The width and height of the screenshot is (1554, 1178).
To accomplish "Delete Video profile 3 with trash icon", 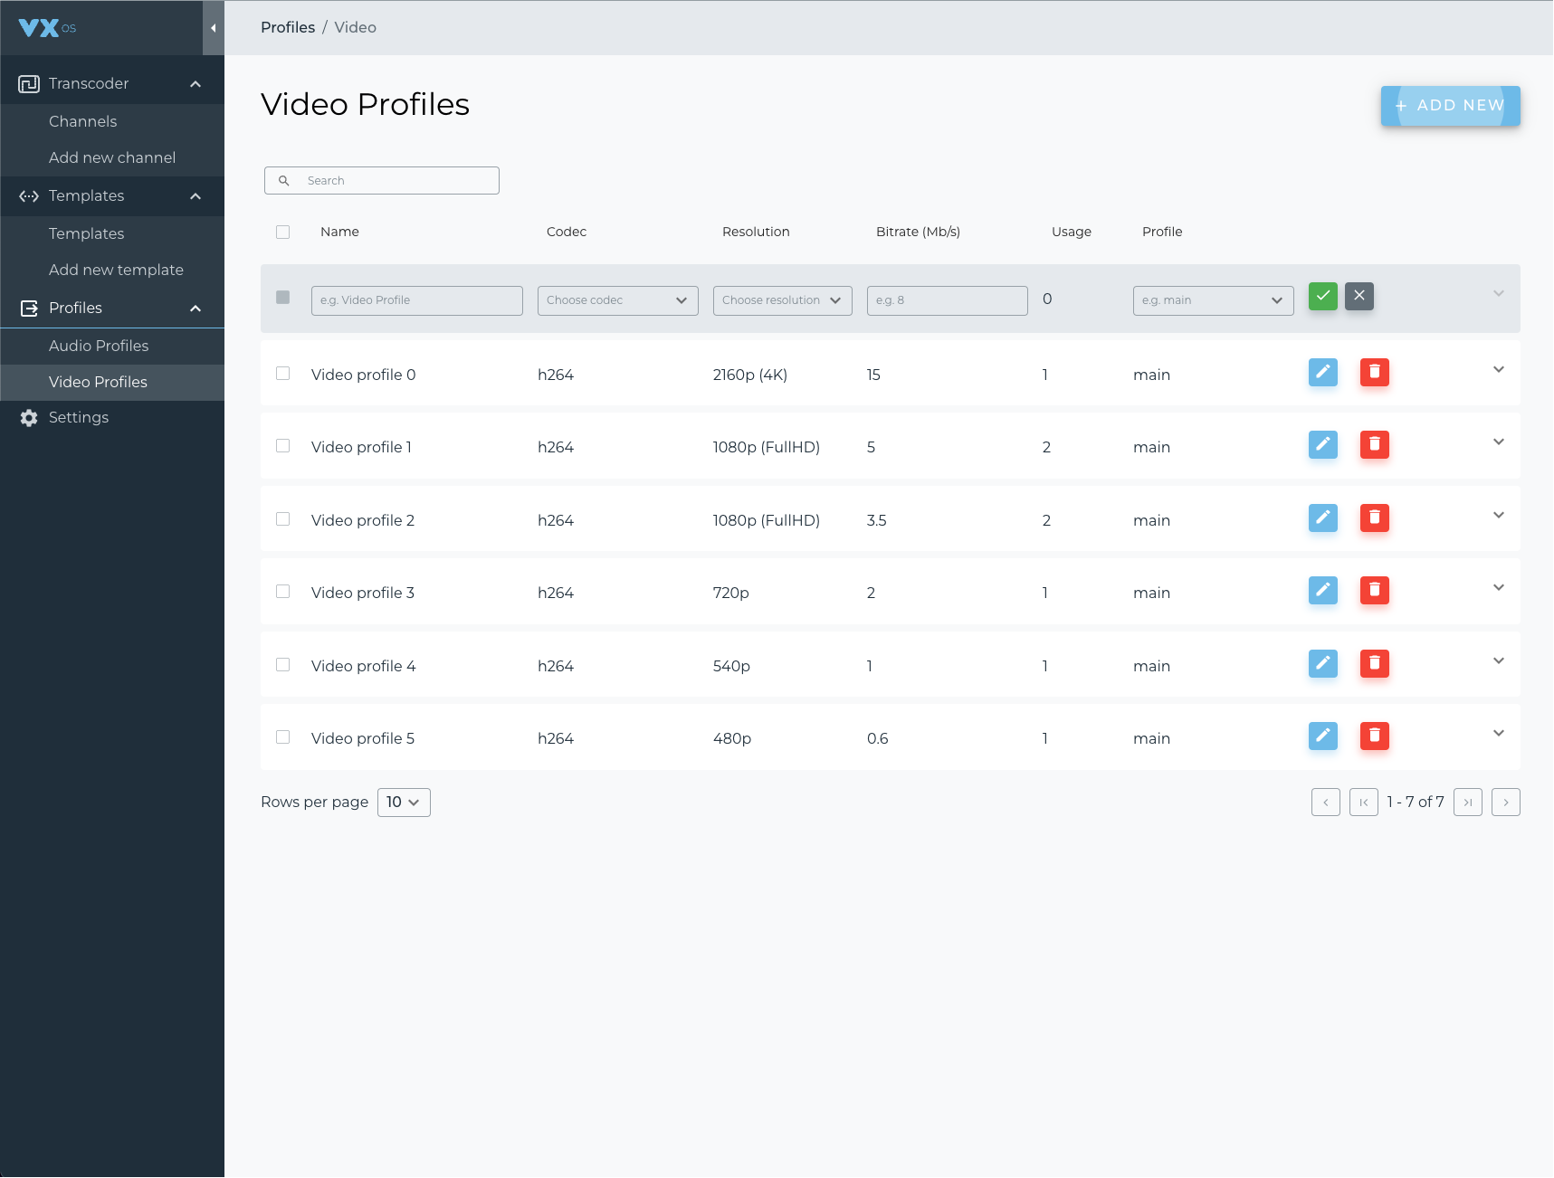I will 1375,591.
